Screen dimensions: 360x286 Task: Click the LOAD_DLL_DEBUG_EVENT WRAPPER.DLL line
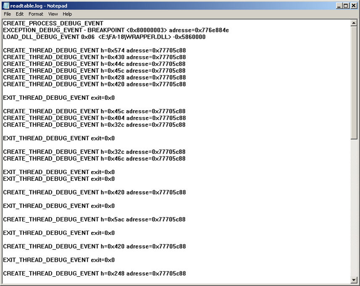point(104,37)
